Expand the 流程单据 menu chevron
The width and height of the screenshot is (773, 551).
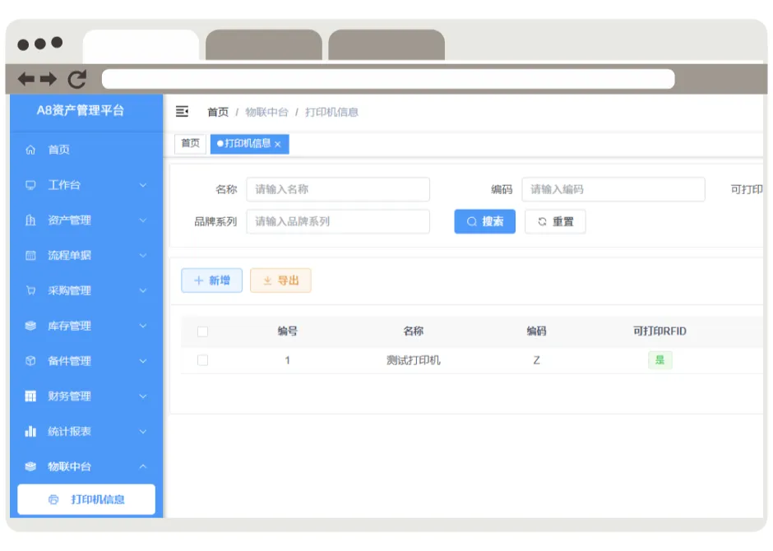(x=143, y=255)
